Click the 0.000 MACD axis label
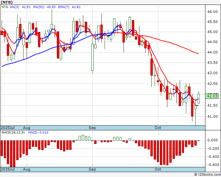The width and height of the screenshot is (221, 177). click(x=213, y=140)
